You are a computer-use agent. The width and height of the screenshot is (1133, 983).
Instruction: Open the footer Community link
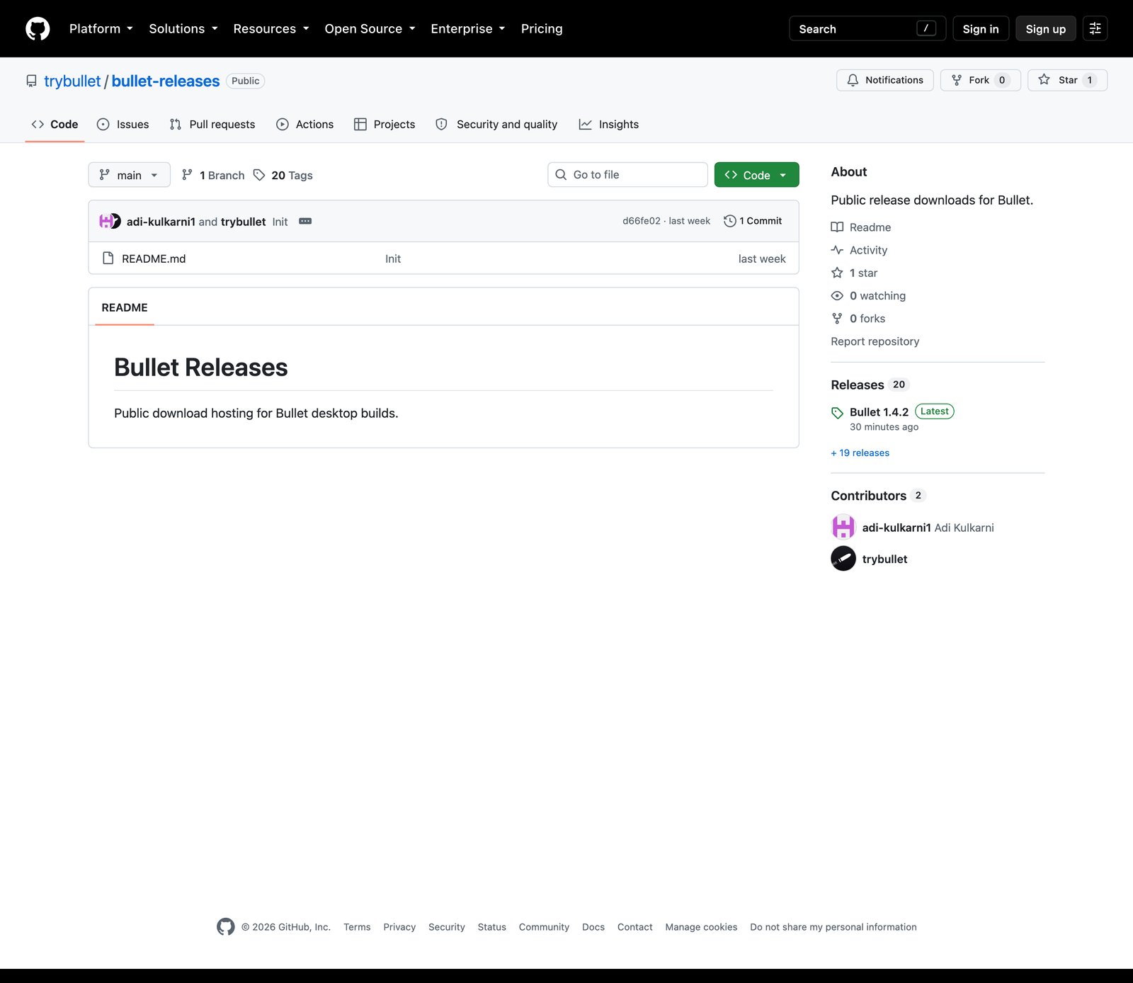(544, 927)
